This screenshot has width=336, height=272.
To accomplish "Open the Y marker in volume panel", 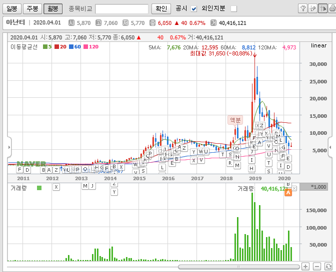I will 114,192.
